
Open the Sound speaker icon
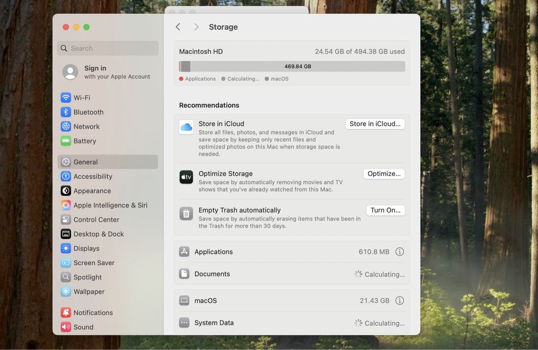click(x=66, y=327)
